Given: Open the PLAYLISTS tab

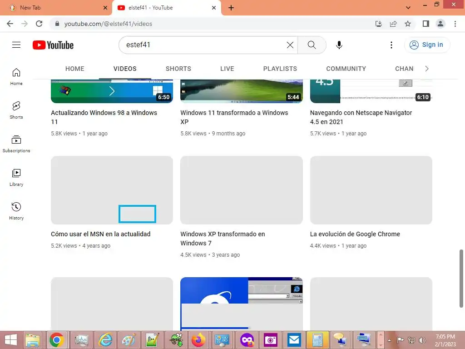Looking at the screenshot, I should [280, 69].
